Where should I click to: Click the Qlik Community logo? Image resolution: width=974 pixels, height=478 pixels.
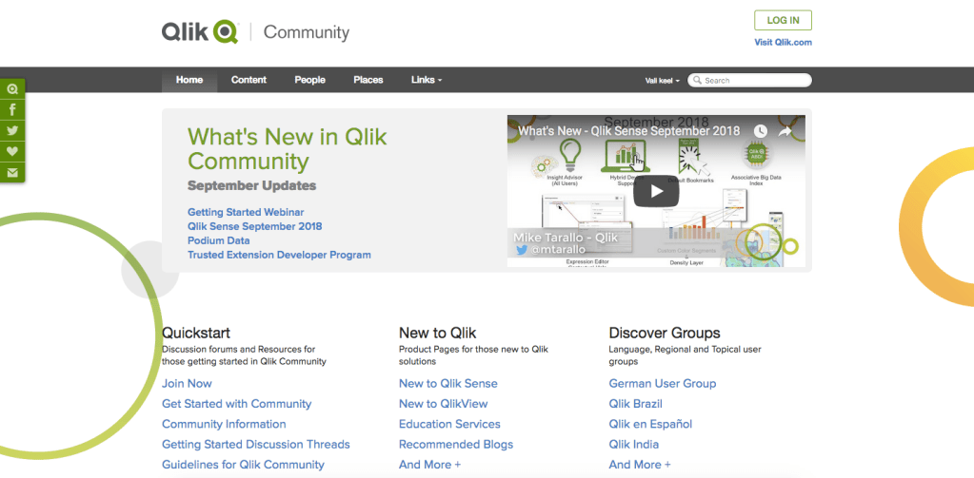[x=255, y=32]
